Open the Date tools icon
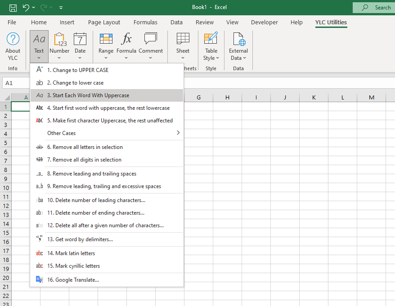The image size is (395, 306). coord(80,40)
